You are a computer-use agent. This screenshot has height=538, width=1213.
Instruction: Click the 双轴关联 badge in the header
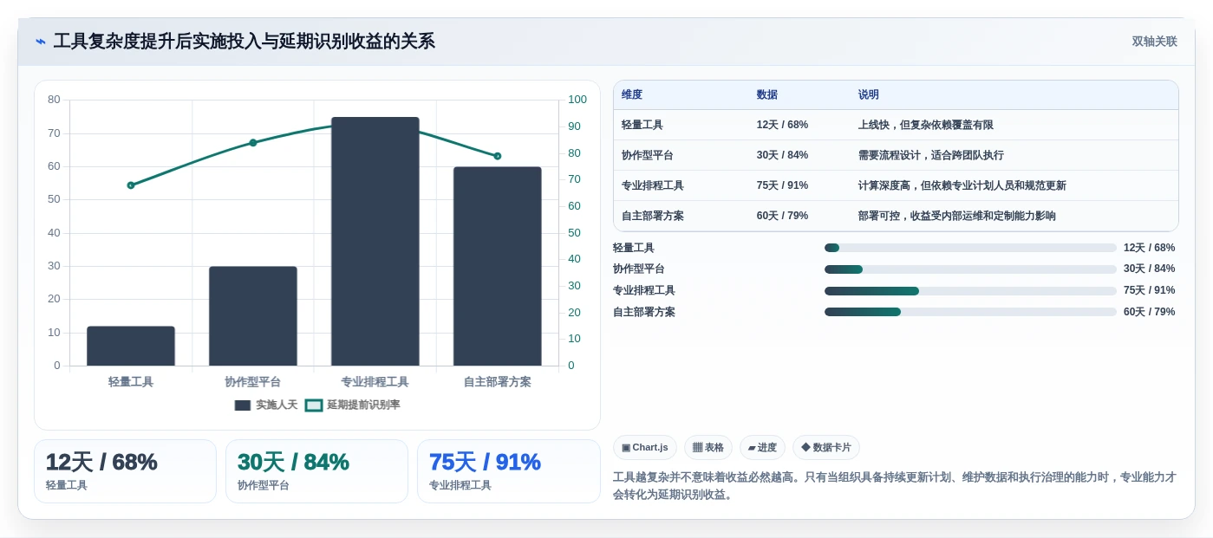pos(1154,42)
